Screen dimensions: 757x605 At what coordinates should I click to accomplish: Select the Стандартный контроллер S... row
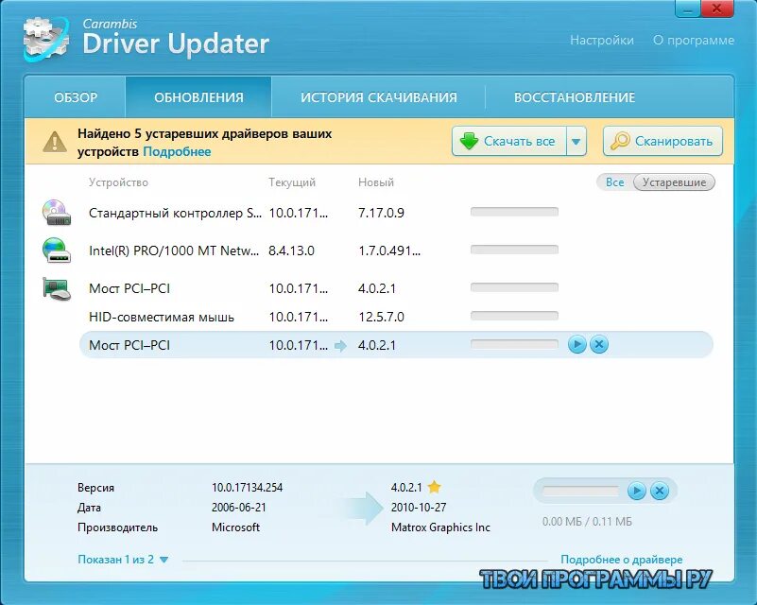point(396,213)
